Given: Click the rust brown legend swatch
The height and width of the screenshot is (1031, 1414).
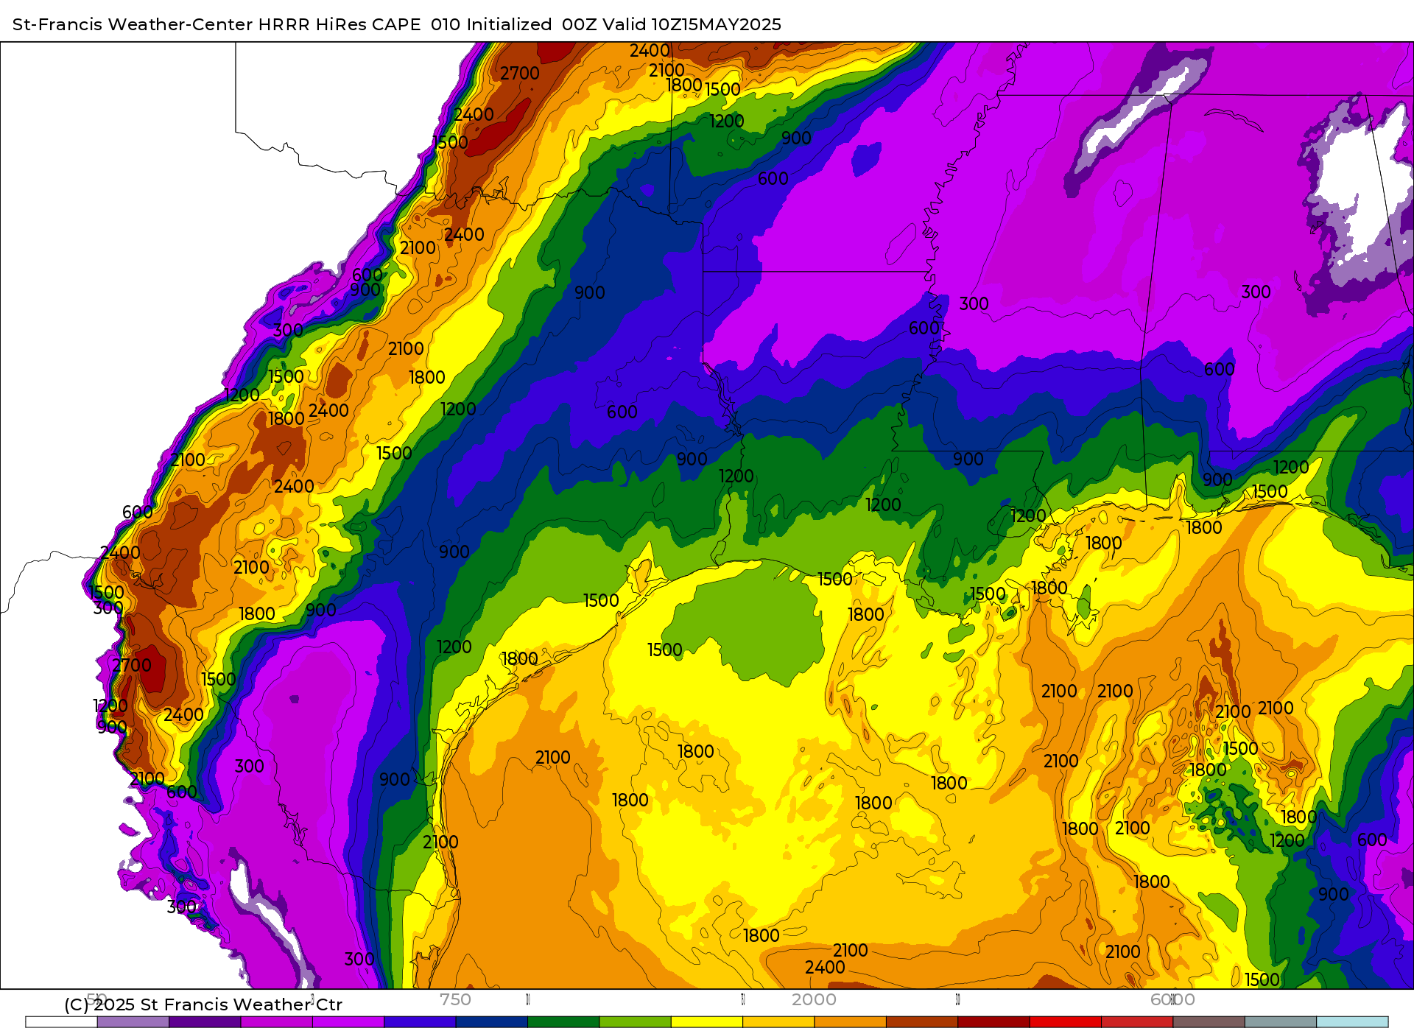Looking at the screenshot, I should point(922,1022).
